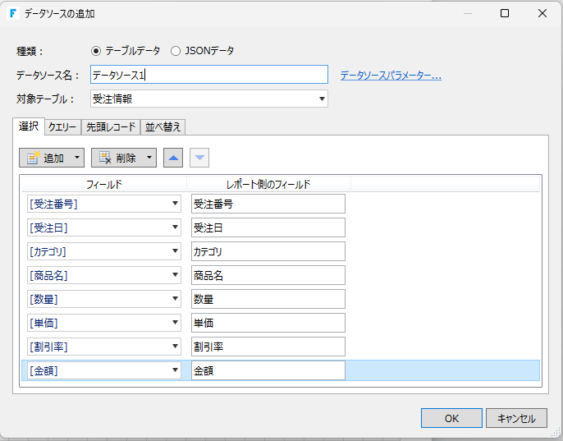This screenshot has width=563, height=441.
Task: Maximize the データソースの追加 dialog window
Action: point(505,13)
